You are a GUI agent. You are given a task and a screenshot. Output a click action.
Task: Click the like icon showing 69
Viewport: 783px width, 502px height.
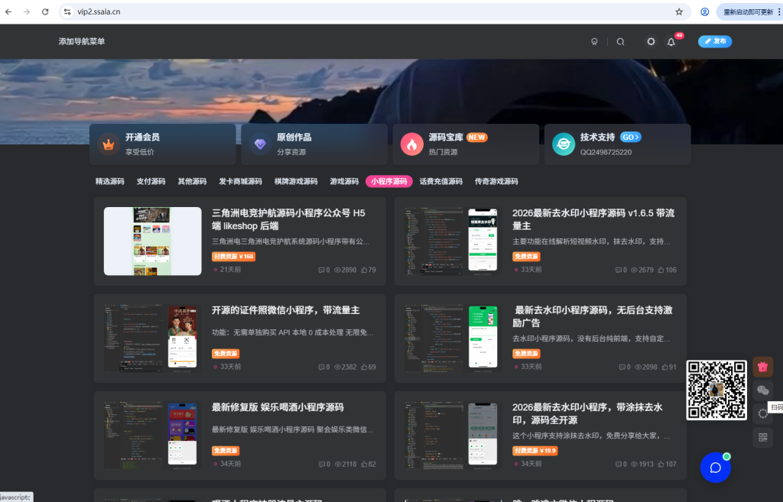pyautogui.click(x=365, y=367)
